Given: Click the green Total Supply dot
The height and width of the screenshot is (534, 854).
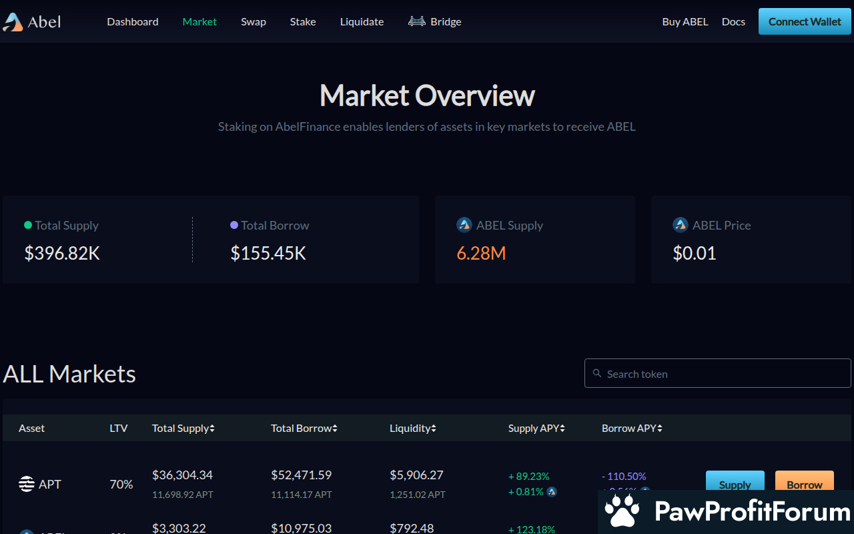Looking at the screenshot, I should click(x=28, y=225).
